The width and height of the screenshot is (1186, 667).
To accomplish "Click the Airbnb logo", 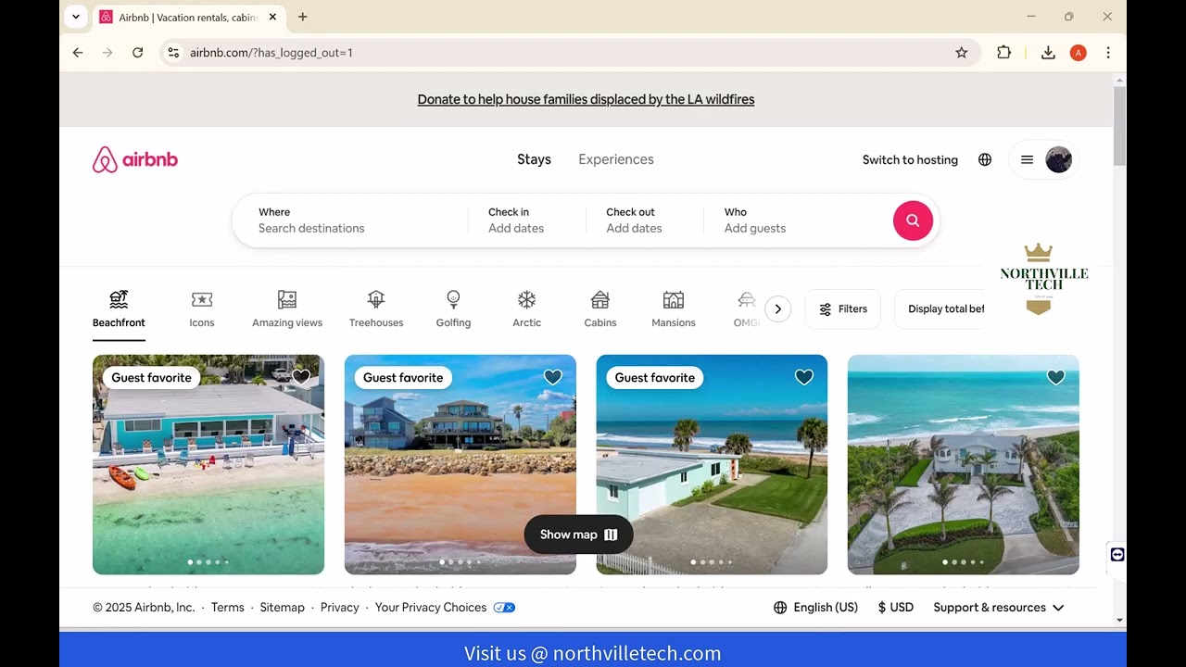I will click(x=135, y=159).
